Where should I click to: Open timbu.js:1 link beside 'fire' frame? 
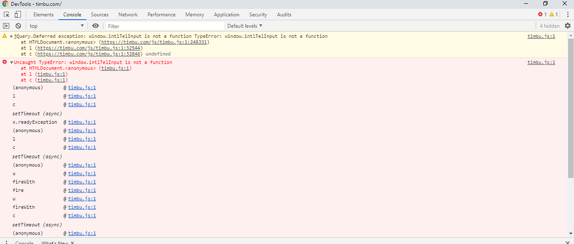click(x=82, y=190)
